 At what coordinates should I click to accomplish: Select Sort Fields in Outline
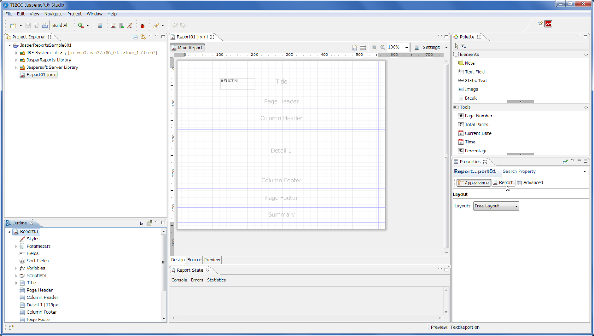coord(34,261)
